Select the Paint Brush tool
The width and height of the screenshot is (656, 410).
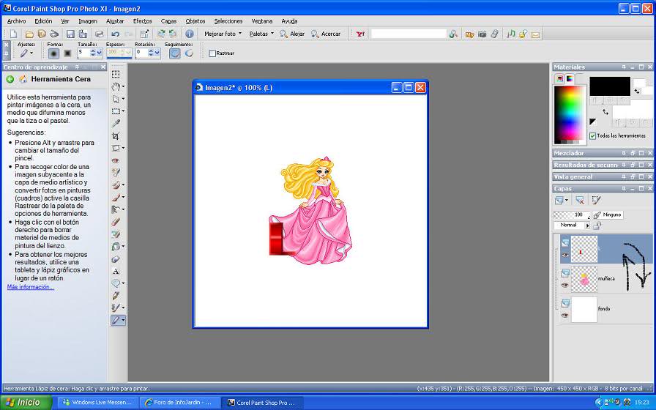[x=116, y=197]
